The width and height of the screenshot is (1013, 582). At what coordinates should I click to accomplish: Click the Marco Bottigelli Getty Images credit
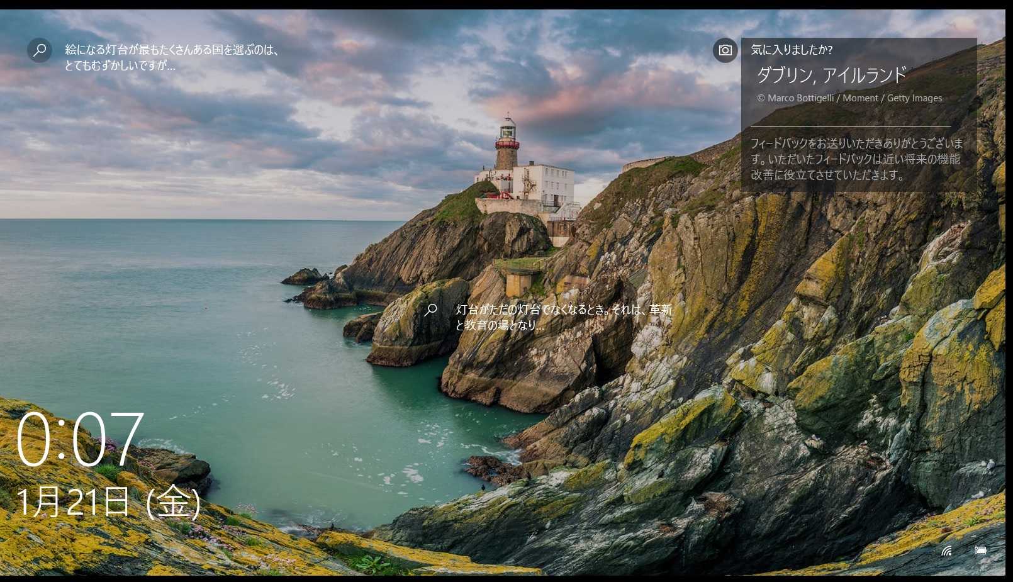point(849,98)
